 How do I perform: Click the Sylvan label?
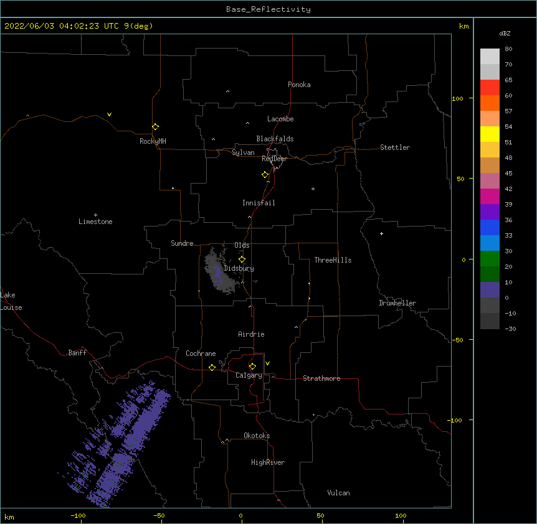click(x=243, y=152)
